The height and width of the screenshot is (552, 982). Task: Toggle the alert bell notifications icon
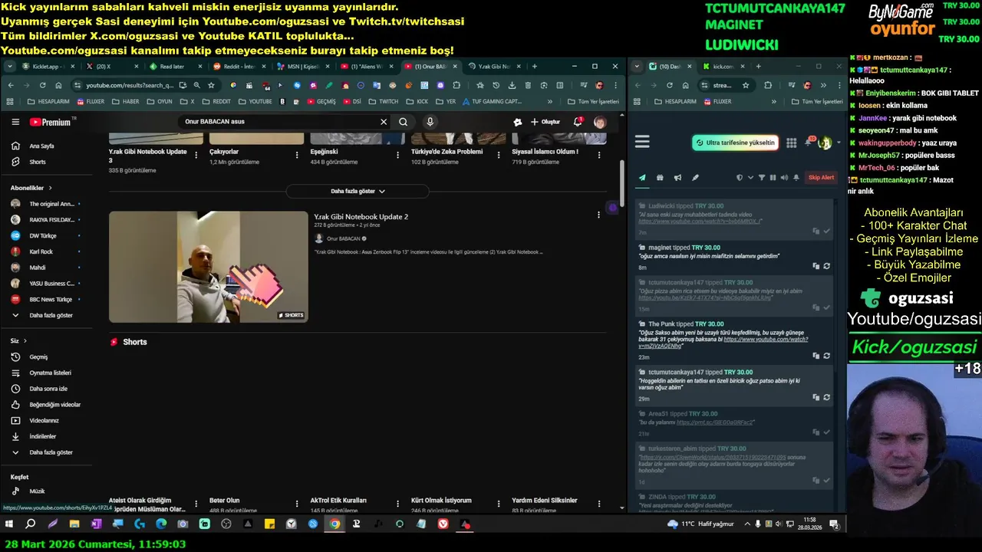796,178
